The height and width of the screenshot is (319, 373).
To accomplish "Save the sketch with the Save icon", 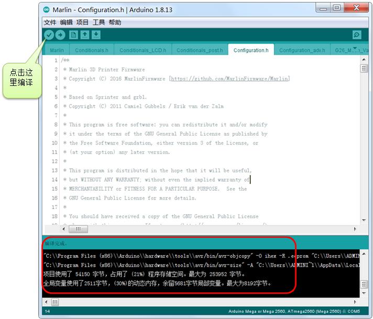I will coord(96,35).
